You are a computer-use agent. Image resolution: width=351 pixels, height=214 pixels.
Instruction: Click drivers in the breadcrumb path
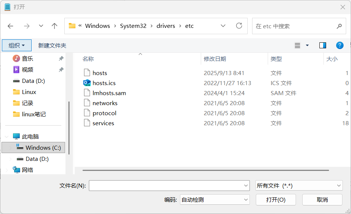[x=166, y=26]
